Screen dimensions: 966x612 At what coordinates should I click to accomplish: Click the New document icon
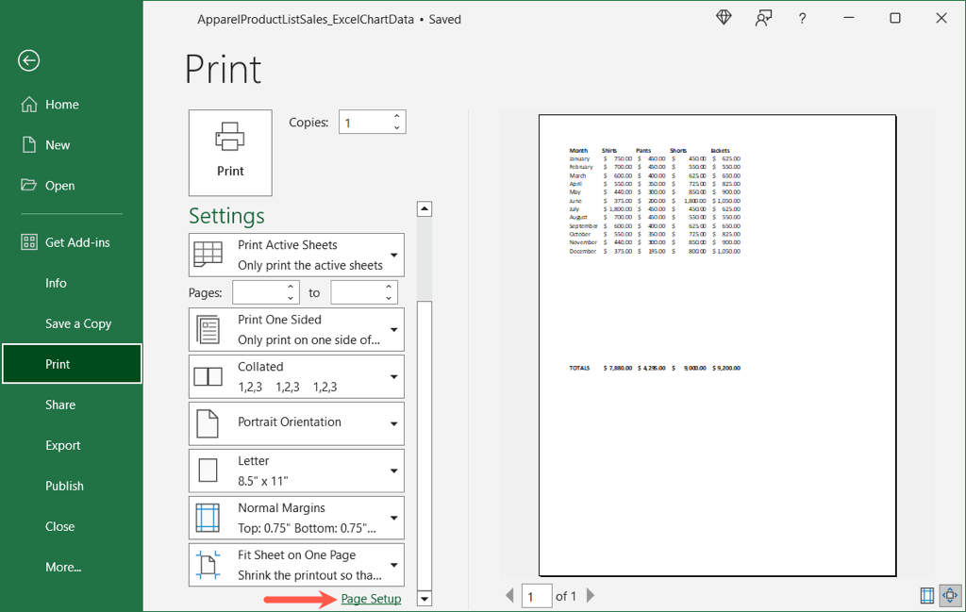pos(29,144)
